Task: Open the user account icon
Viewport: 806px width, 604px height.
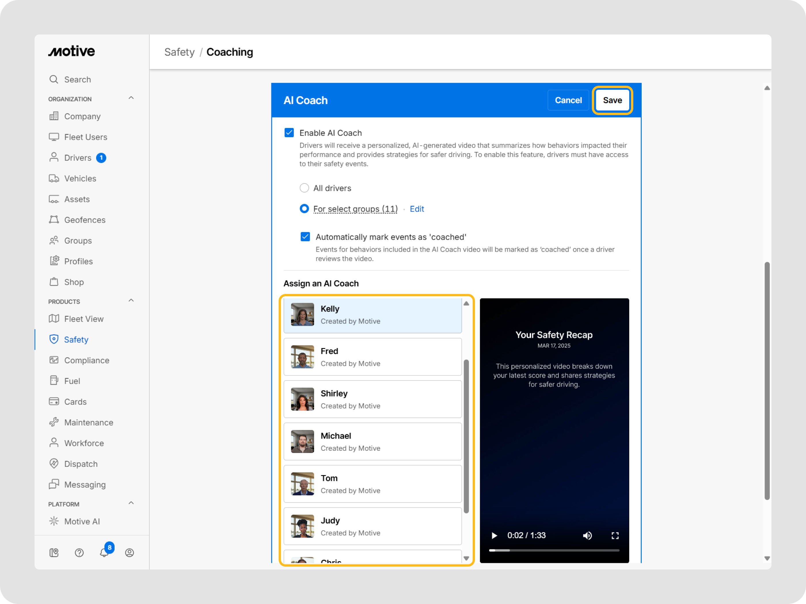Action: tap(129, 553)
